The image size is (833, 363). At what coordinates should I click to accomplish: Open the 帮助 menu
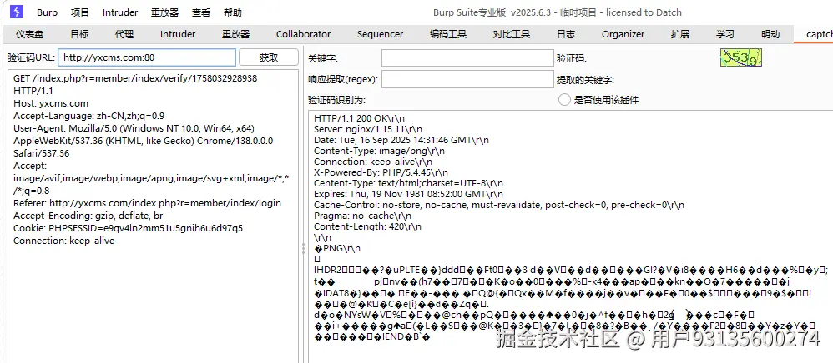(x=232, y=12)
